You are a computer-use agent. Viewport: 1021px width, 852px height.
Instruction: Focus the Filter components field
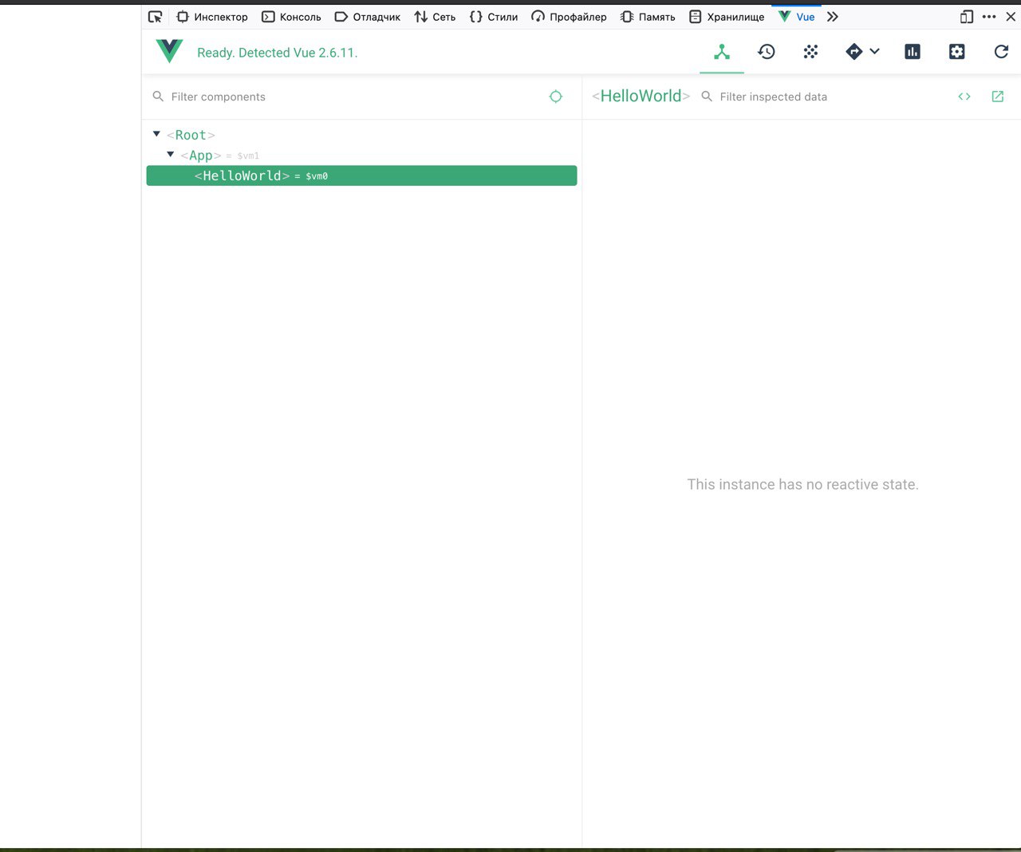click(x=351, y=97)
